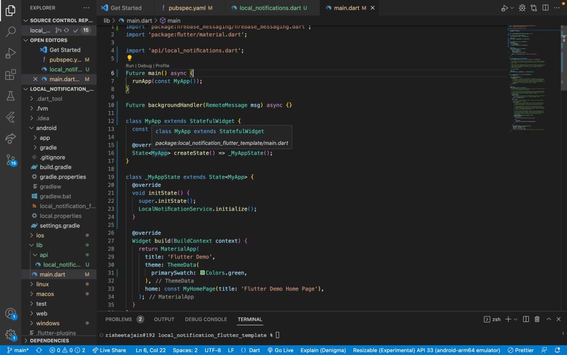Screen dimensions: 567x355
Task: Open the Extensions view
Action: [x=10, y=75]
